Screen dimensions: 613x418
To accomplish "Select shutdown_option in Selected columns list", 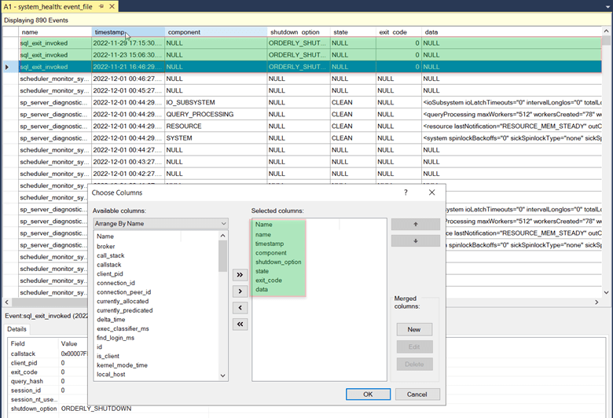I will pos(278,262).
